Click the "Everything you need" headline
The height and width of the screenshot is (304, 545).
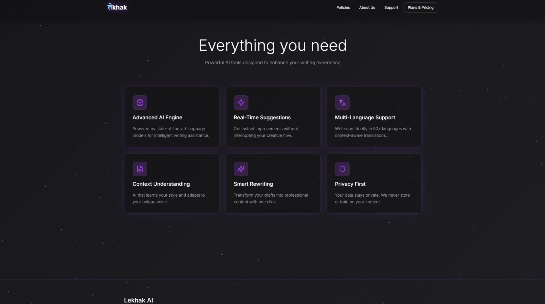point(272,46)
